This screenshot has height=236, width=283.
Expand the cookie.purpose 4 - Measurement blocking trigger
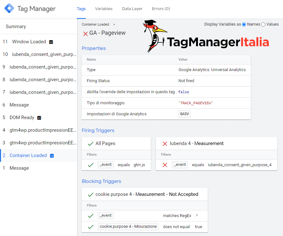(x=145, y=194)
